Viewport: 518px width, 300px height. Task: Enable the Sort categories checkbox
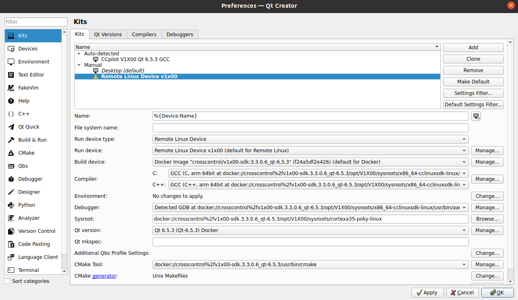click(7, 281)
